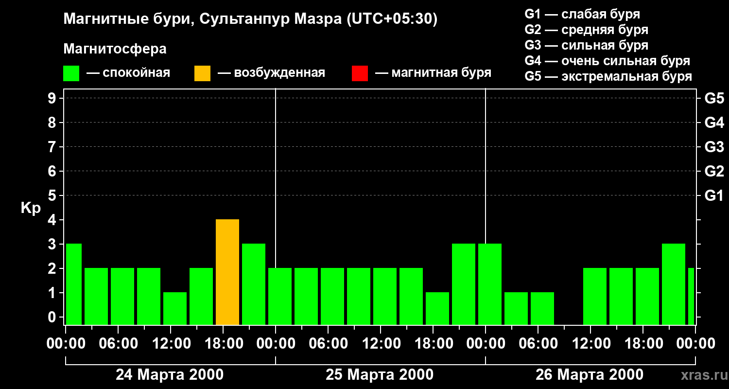Click the 'G2' right axis label

(714, 171)
